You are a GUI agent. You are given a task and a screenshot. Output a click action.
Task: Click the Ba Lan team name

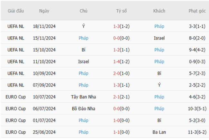(159, 132)
